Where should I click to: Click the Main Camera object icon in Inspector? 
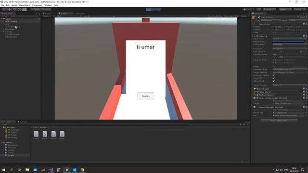254,18
